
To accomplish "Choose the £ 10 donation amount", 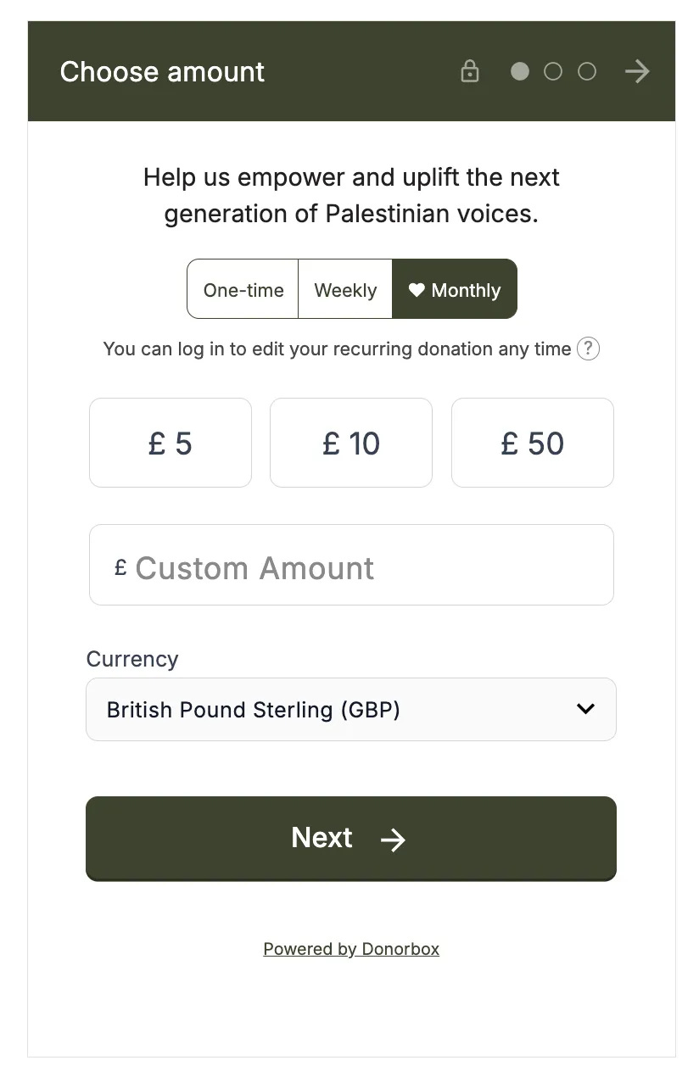I will (351, 443).
